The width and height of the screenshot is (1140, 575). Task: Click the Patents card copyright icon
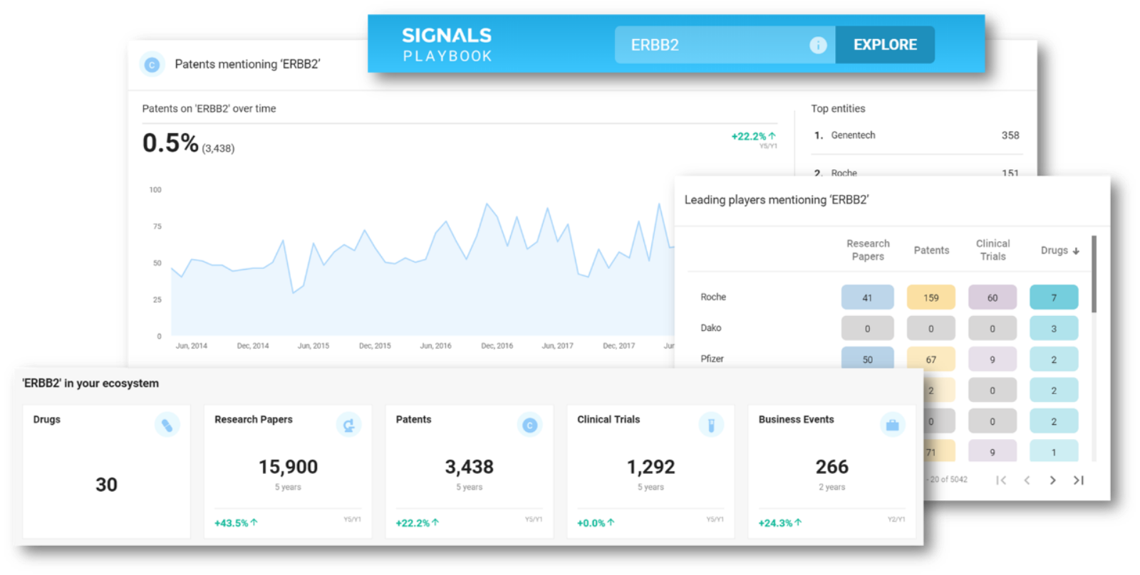click(x=529, y=425)
